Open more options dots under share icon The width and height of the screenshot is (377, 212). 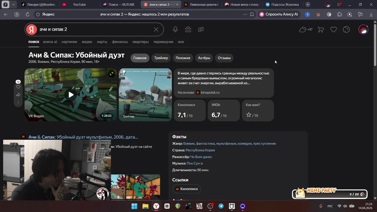point(18,102)
